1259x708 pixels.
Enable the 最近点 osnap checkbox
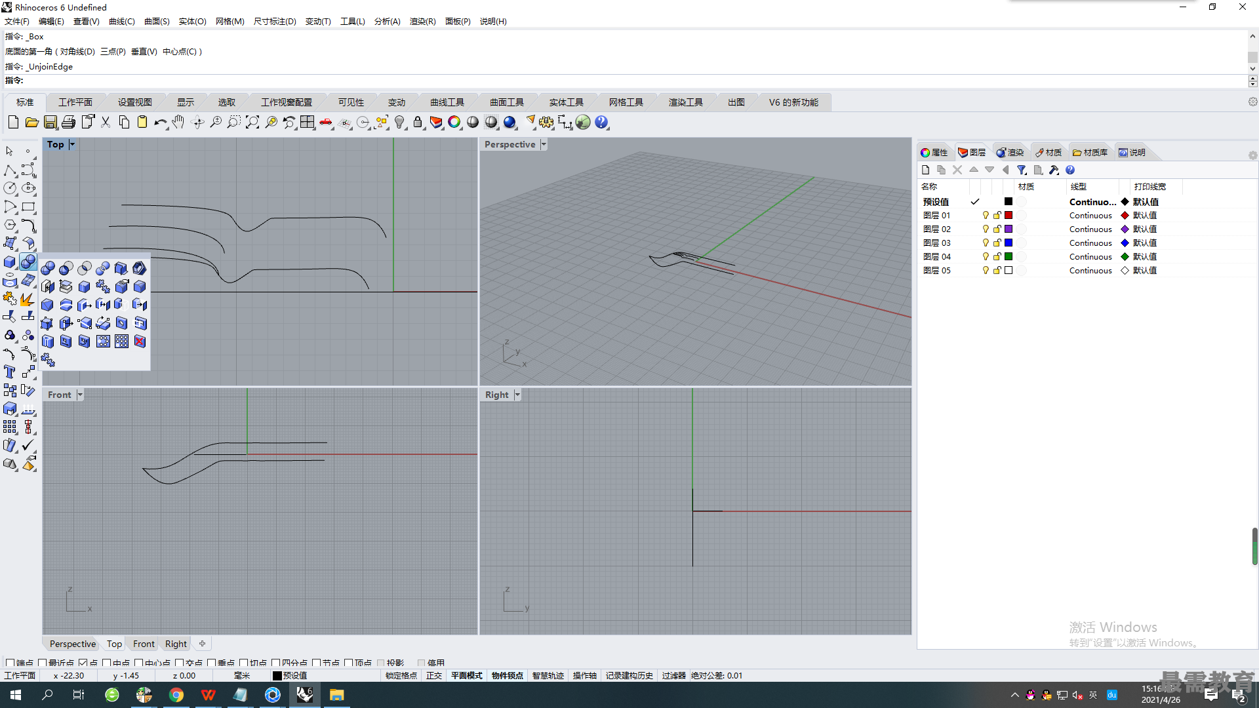tap(43, 663)
